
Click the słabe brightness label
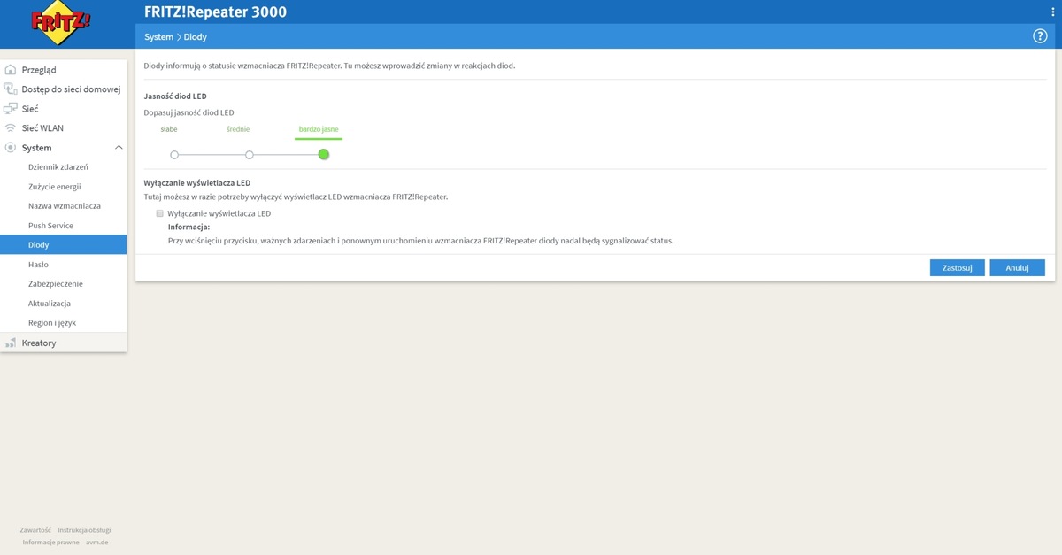coord(169,129)
